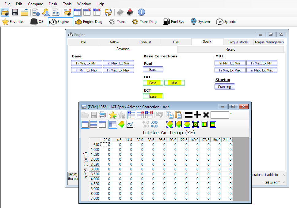Click the multiply X operation icon
Screen dimensions: 297x208
coord(206,115)
